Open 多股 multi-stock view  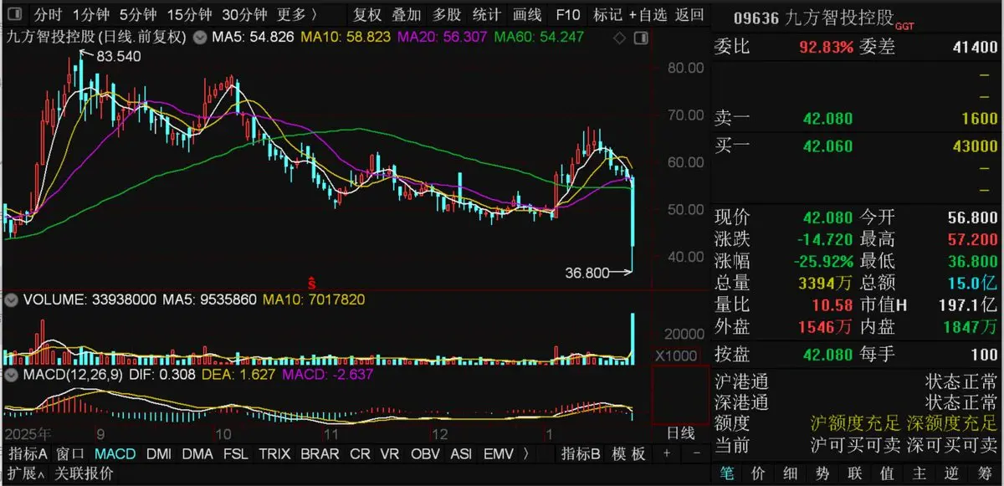447,15
